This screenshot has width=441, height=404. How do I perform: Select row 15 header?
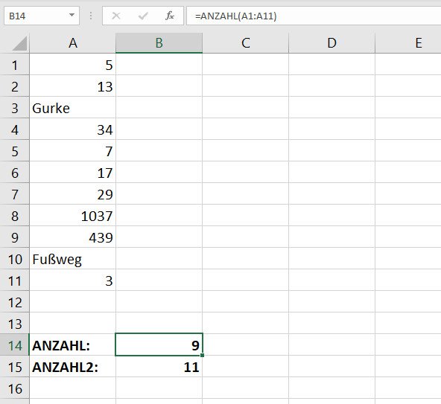(15, 367)
